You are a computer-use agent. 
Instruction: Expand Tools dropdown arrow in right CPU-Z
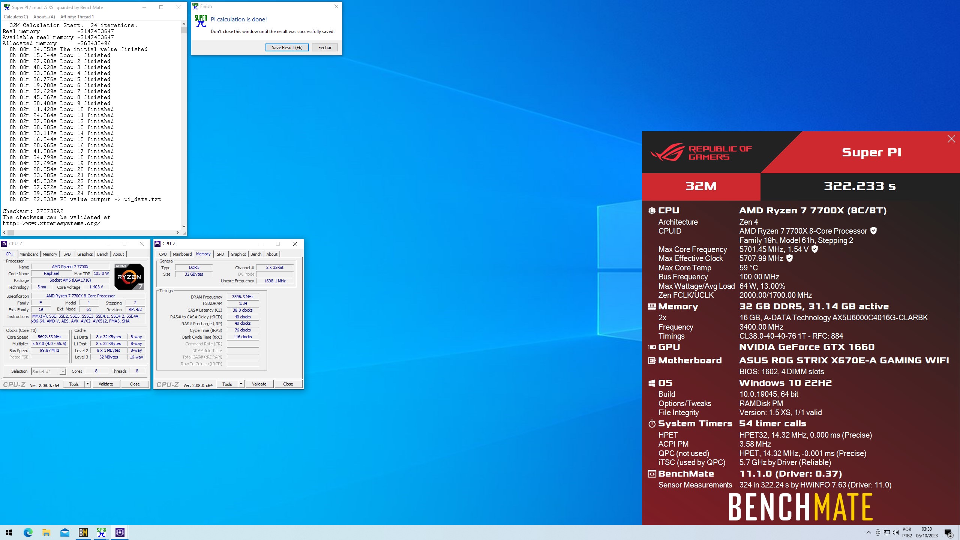(x=241, y=384)
